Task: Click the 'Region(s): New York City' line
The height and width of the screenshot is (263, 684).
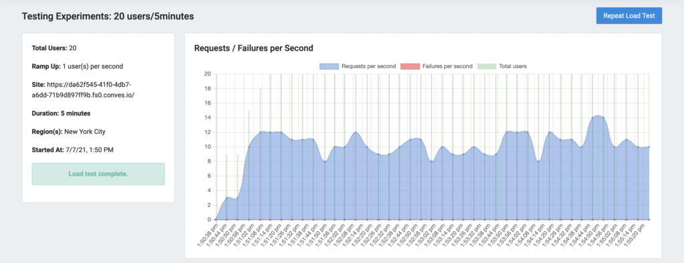Action: (69, 131)
